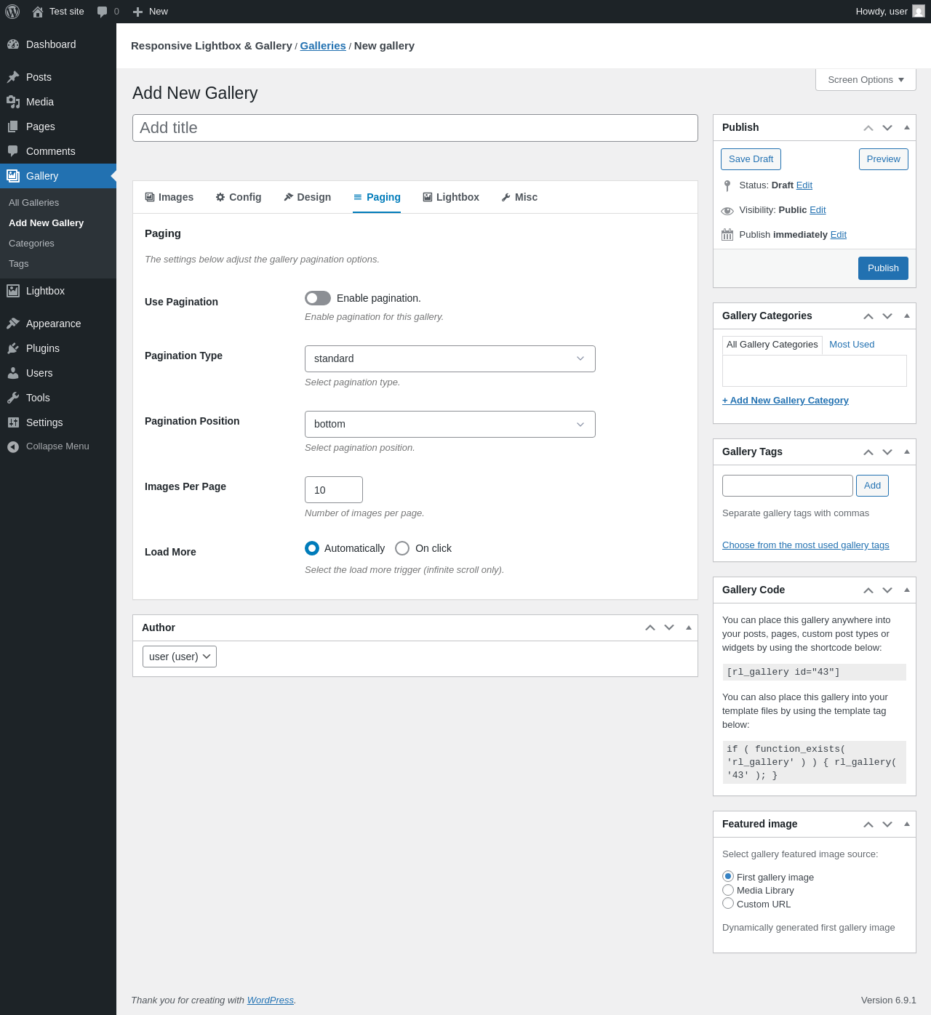931x1015 pixels.
Task: Click the Gallery icon in sidebar
Action: click(x=13, y=176)
